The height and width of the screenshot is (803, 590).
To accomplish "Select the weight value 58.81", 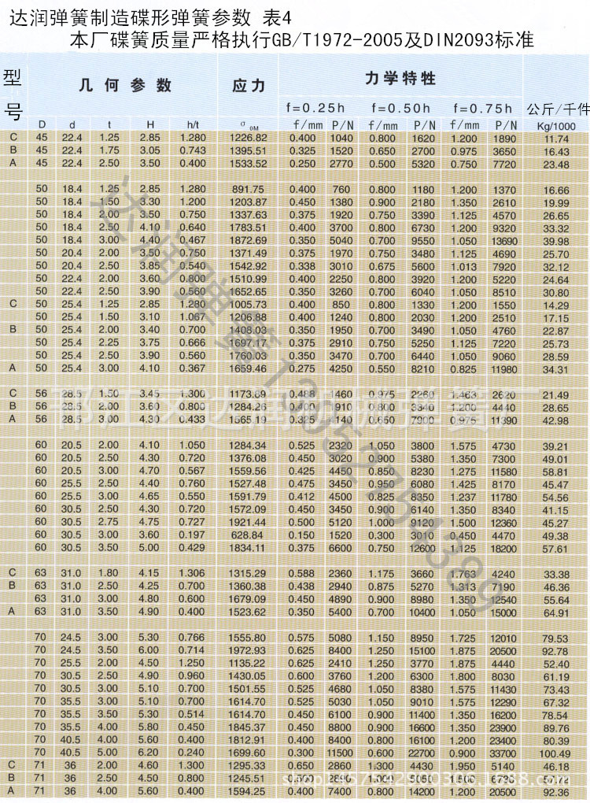I will (x=556, y=472).
